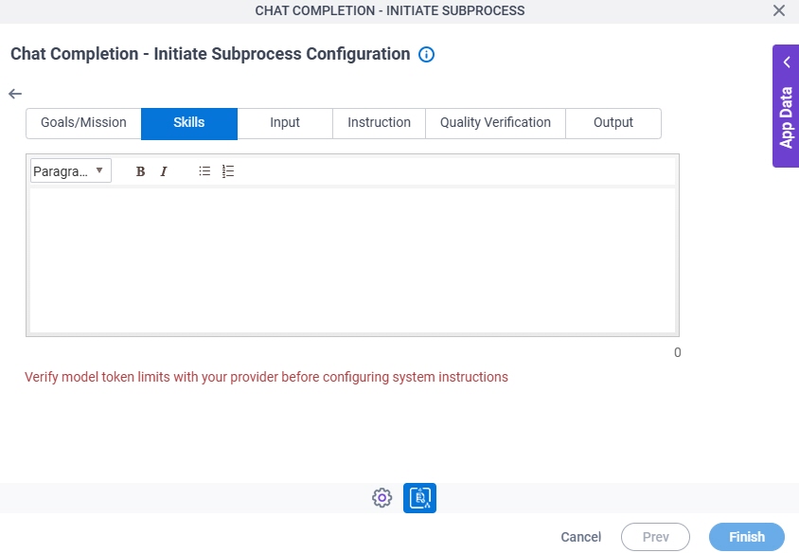The height and width of the screenshot is (553, 799).
Task: Switch to the Instruction tab
Action: [x=379, y=123]
